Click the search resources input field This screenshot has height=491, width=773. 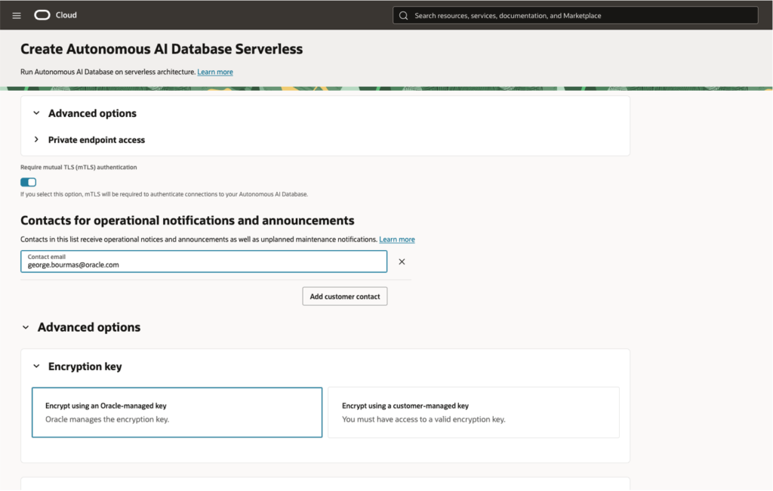coord(574,15)
